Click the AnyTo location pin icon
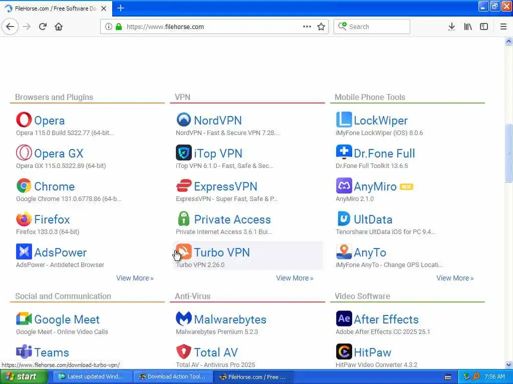This screenshot has width=513, height=384. click(344, 252)
